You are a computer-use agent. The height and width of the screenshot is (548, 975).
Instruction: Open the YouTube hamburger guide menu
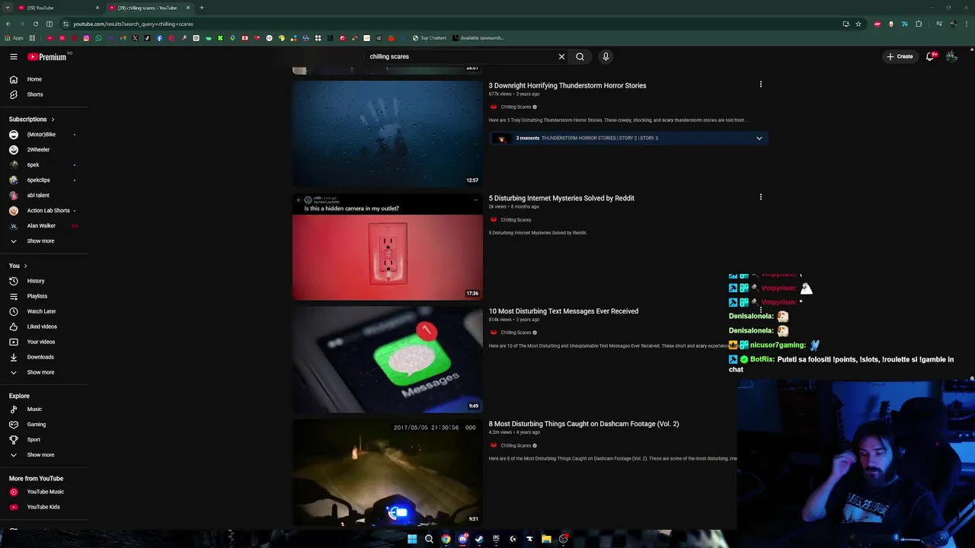[14, 56]
